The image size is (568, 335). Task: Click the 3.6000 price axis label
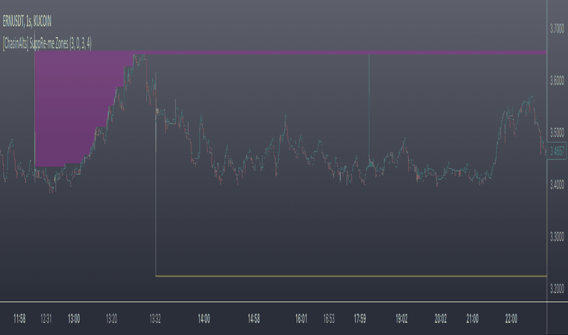point(557,80)
